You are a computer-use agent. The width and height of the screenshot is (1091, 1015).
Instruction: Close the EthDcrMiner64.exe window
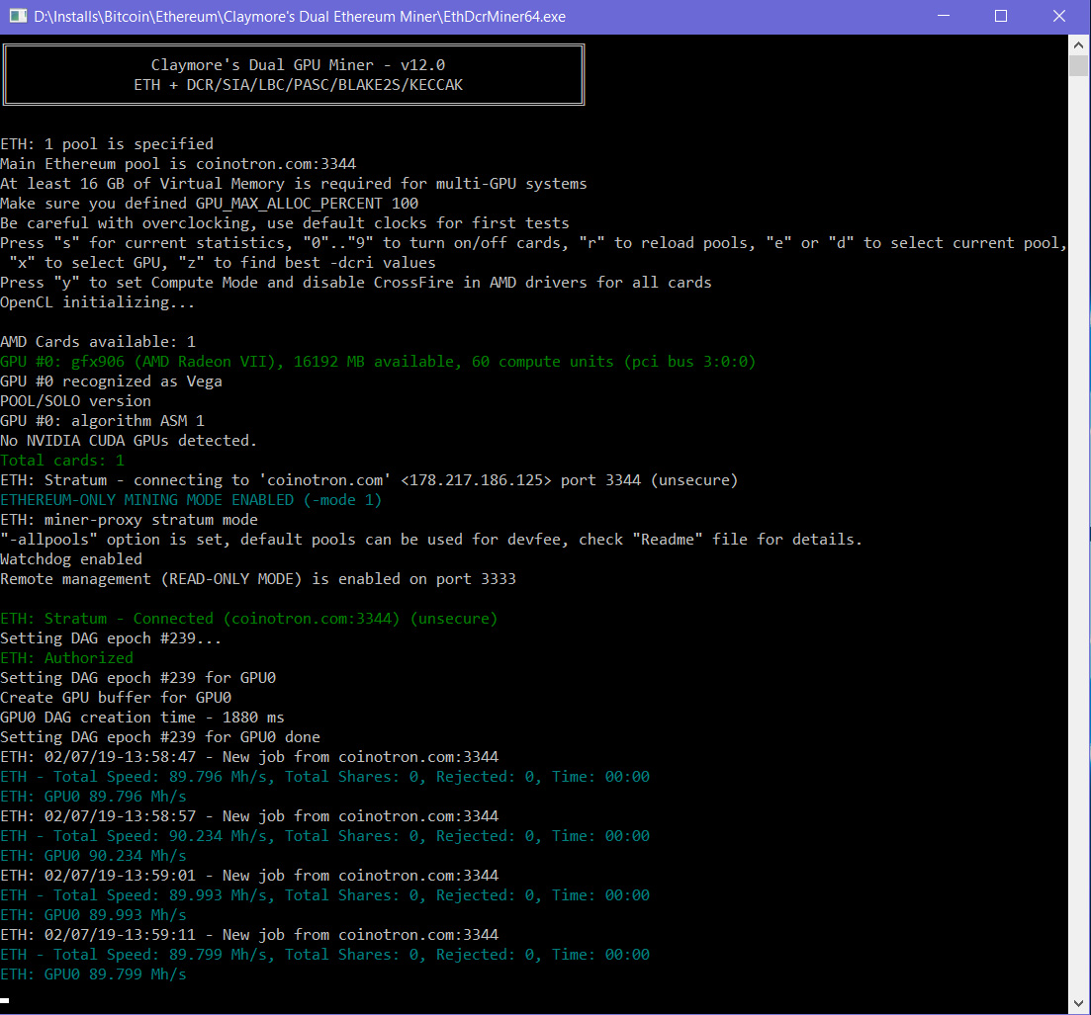[1059, 16]
